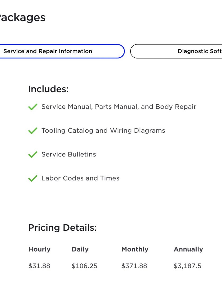Click the $371.88 monthly price

point(134,266)
